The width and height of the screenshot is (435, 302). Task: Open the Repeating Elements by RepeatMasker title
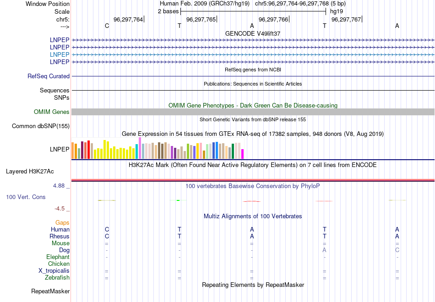(253, 285)
